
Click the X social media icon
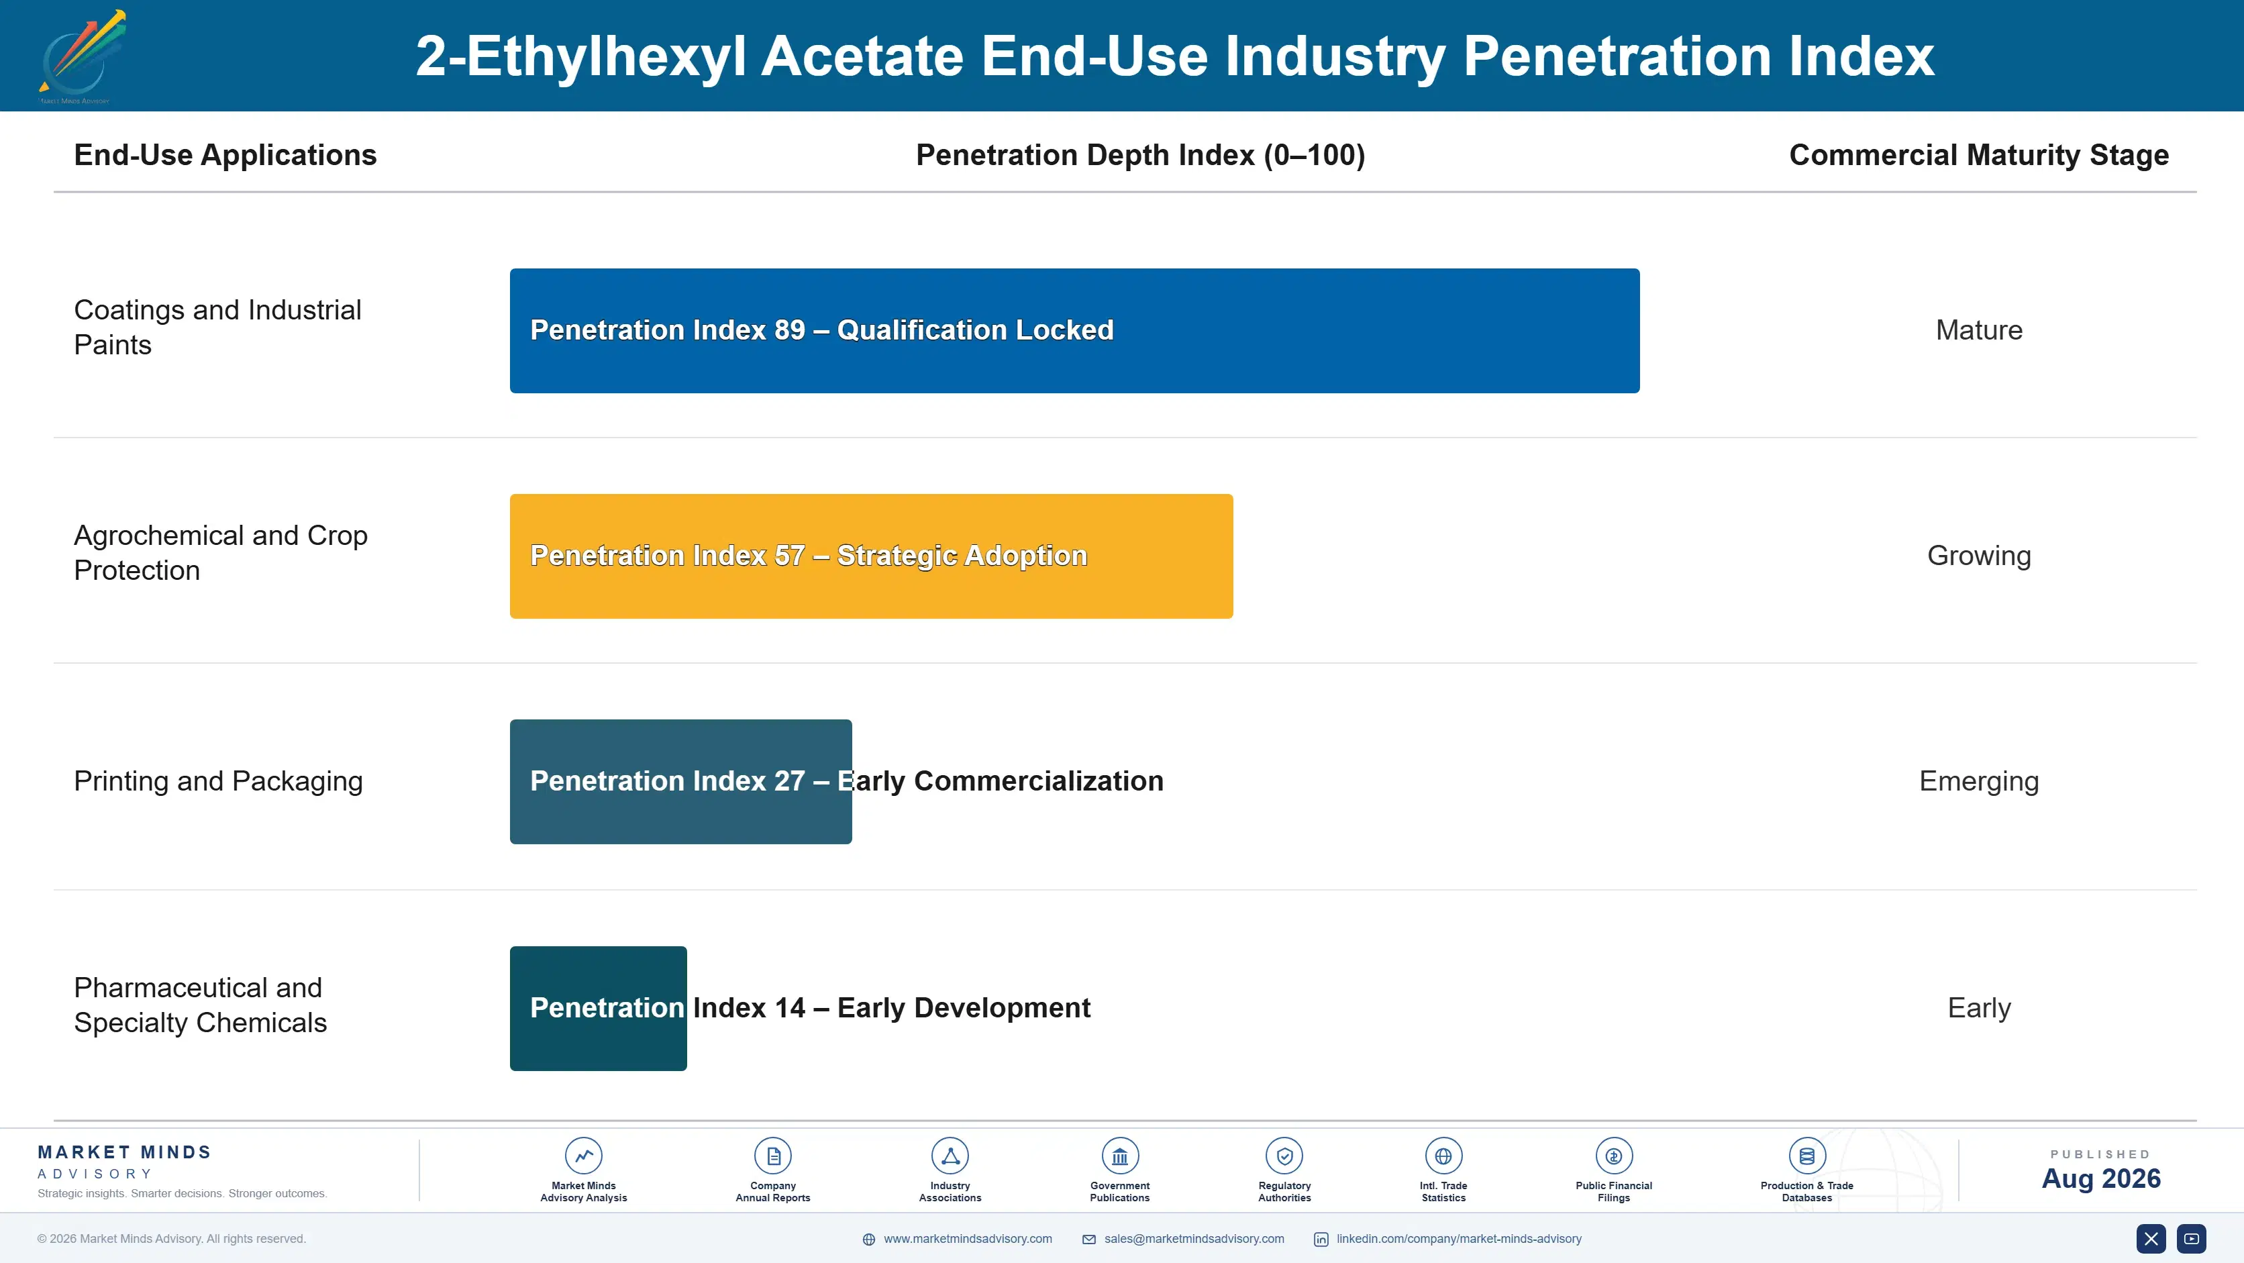click(2151, 1239)
